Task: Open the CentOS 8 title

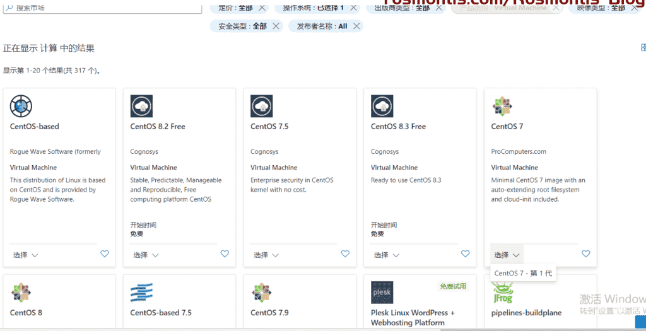Action: coord(26,313)
